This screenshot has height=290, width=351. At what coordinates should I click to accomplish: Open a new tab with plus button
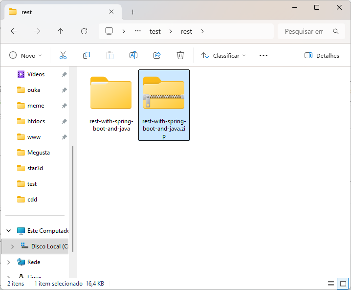coord(132,12)
